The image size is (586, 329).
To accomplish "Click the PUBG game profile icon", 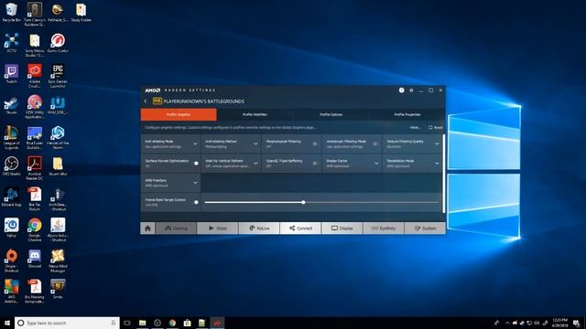I will pos(157,101).
